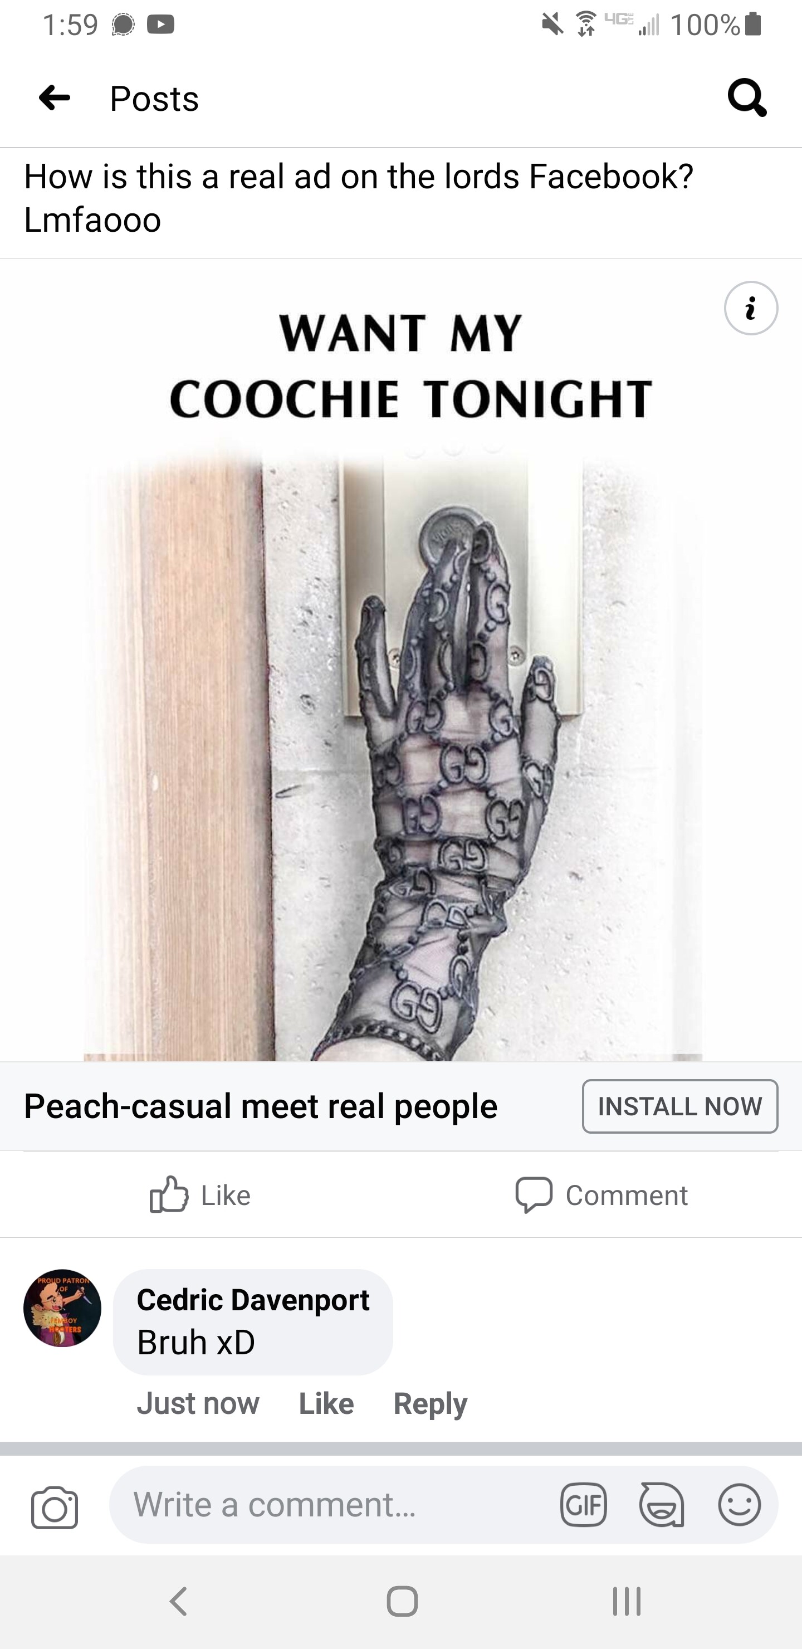Open the sticker picker icon
The image size is (802, 1649).
[661, 1504]
